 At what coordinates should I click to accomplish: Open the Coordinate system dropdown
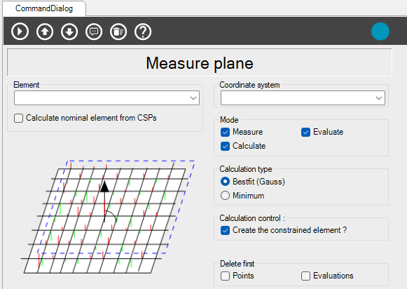[303, 98]
